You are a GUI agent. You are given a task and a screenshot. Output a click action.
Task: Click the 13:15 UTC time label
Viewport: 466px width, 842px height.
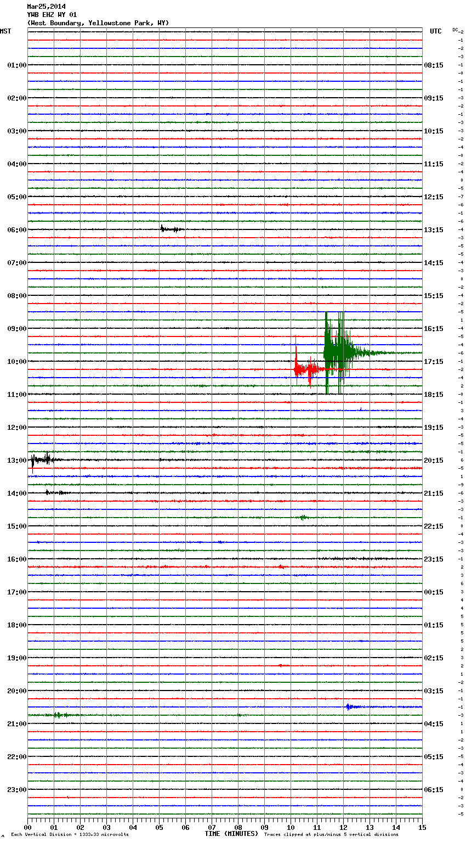click(434, 230)
